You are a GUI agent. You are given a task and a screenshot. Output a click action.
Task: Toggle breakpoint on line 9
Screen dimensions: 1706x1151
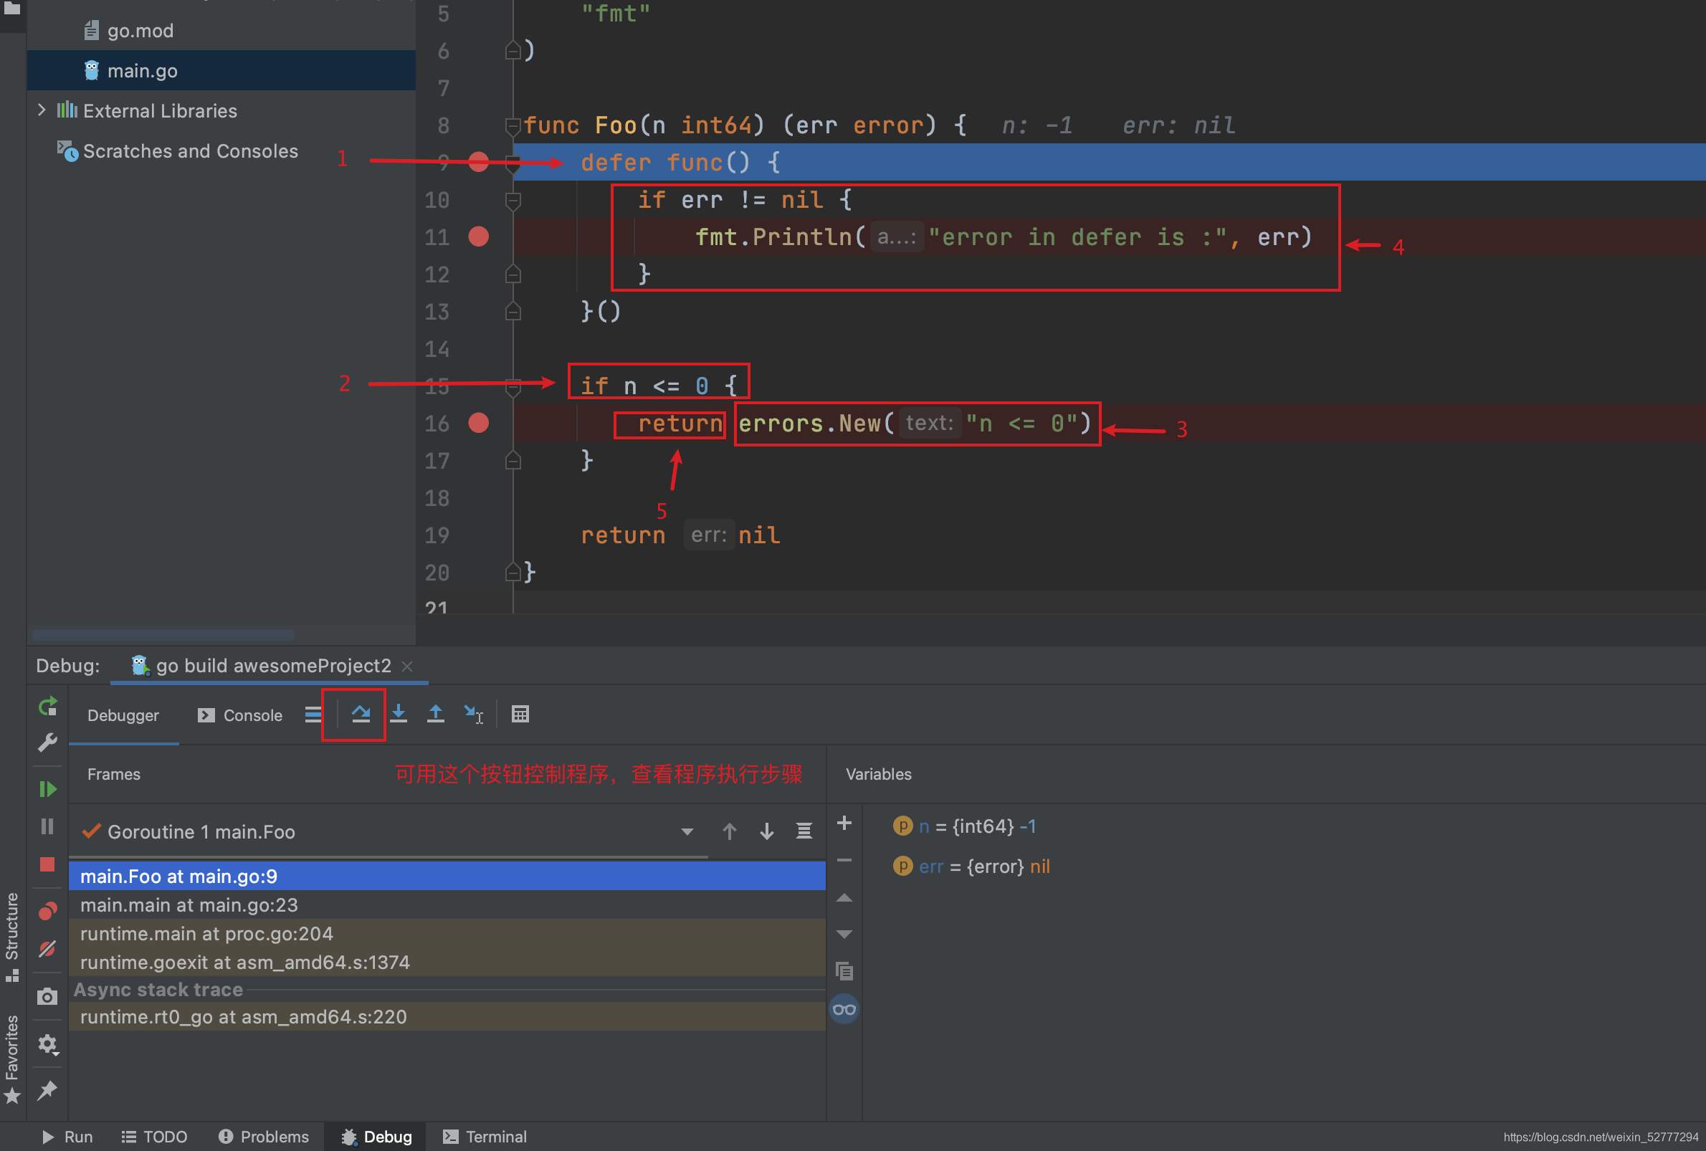coord(479,161)
